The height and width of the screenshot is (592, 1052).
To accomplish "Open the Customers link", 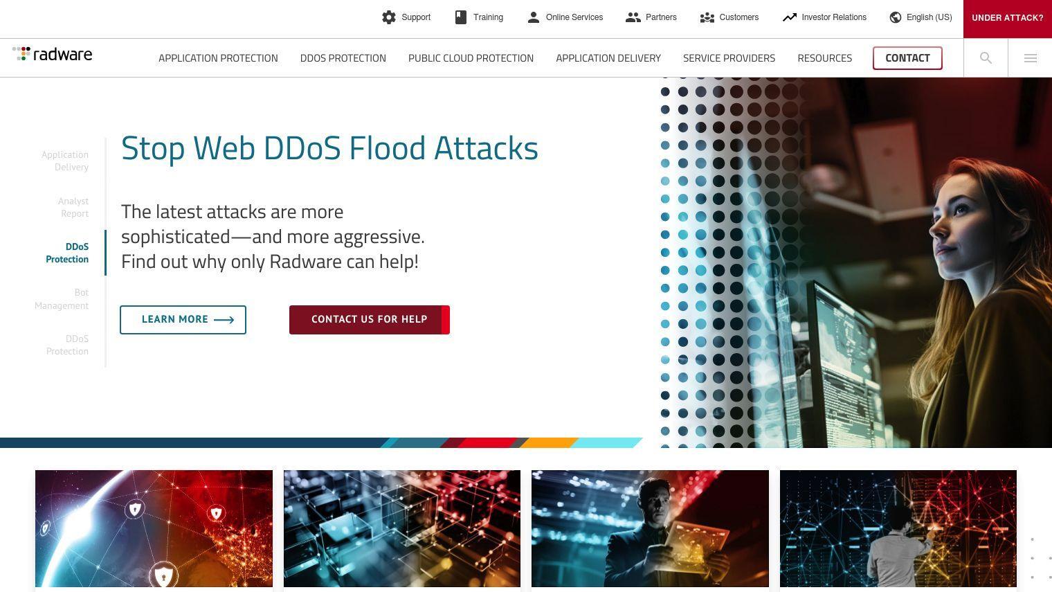I will (738, 17).
